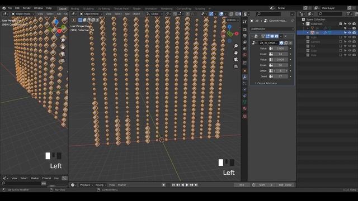Jump to the end frame

tap(196, 185)
